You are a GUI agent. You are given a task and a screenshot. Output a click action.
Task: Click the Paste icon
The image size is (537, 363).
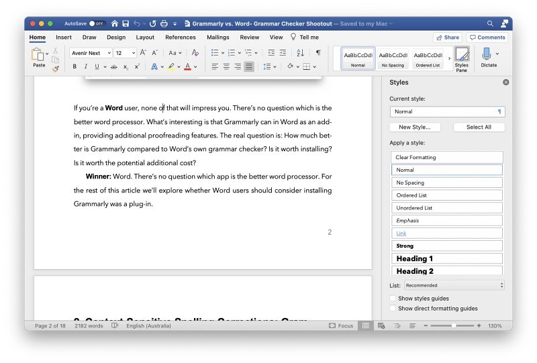click(x=39, y=58)
